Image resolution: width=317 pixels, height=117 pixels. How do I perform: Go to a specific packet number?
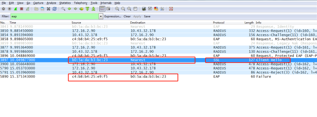(x=81, y=9)
